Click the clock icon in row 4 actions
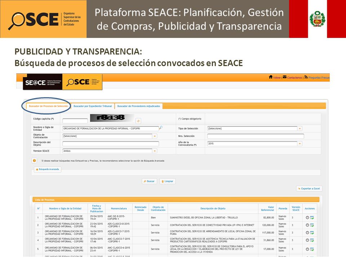This screenshot has height=260, width=346. click(x=307, y=240)
